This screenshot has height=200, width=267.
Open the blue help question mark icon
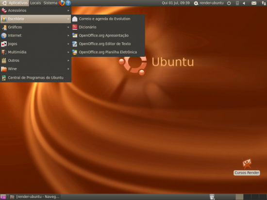pyautogui.click(x=68, y=3)
